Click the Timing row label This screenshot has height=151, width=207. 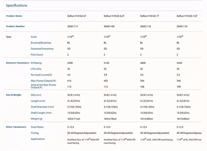35,133
